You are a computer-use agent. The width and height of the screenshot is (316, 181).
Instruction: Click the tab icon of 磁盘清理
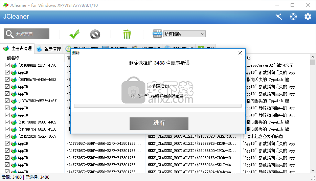pyautogui.click(x=40, y=49)
